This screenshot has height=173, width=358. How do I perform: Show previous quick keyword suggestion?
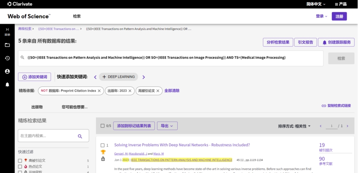[x=95, y=77]
